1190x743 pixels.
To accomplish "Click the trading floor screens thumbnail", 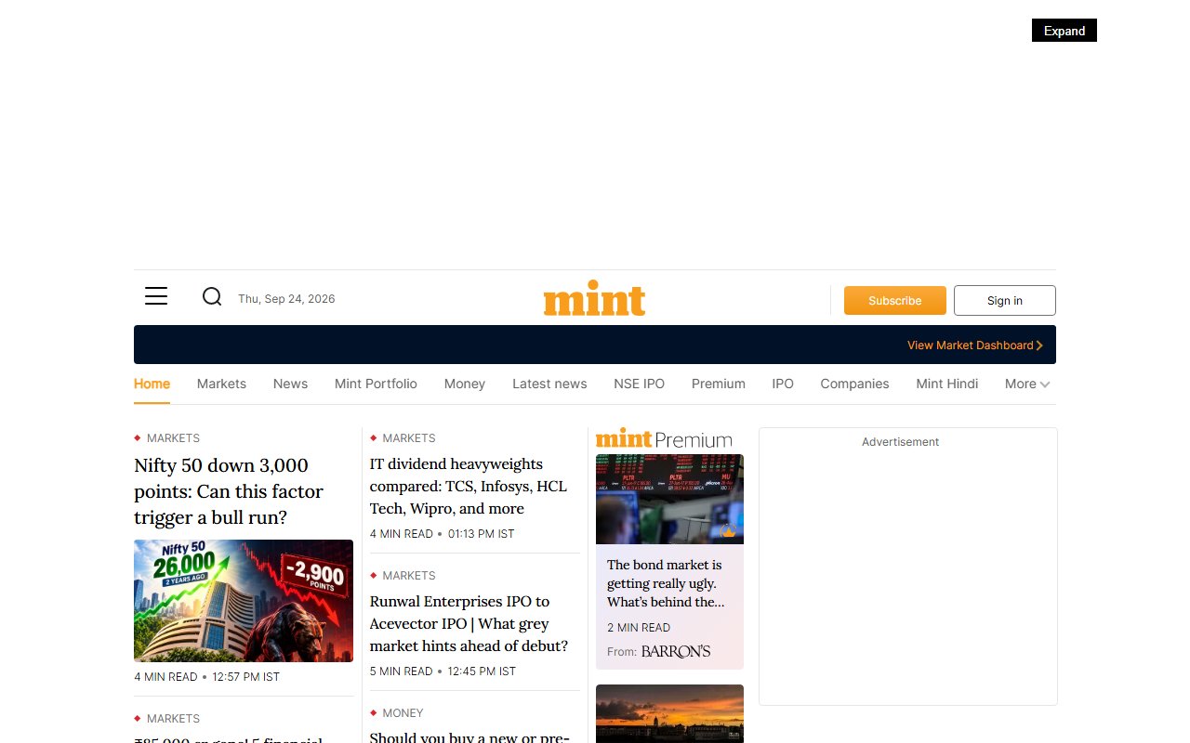I will (x=669, y=499).
